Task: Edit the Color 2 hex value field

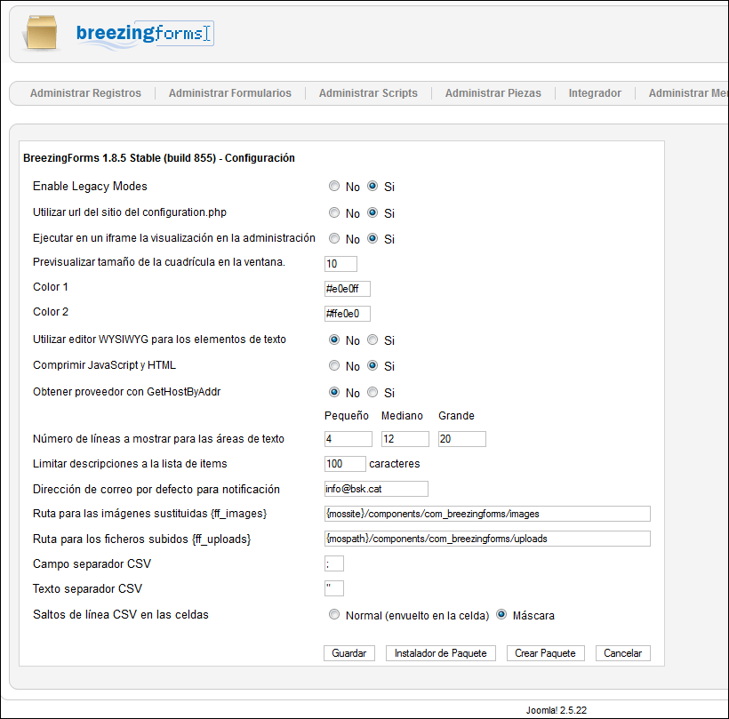Action: click(x=348, y=314)
